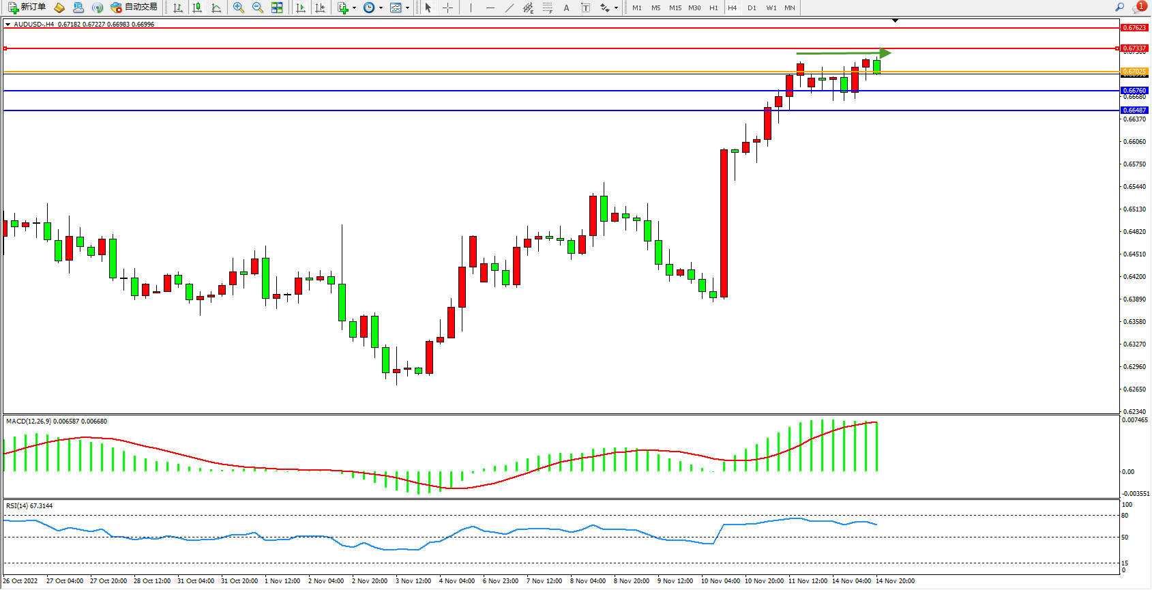Select the draw trendline tool
Image resolution: width=1152 pixels, height=590 pixels.
click(x=509, y=8)
